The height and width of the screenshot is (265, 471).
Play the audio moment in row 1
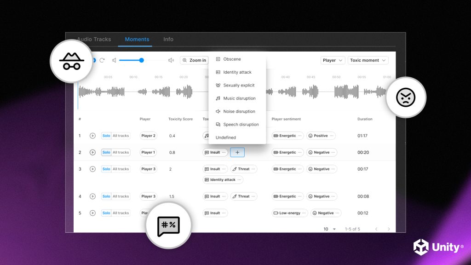(93, 135)
